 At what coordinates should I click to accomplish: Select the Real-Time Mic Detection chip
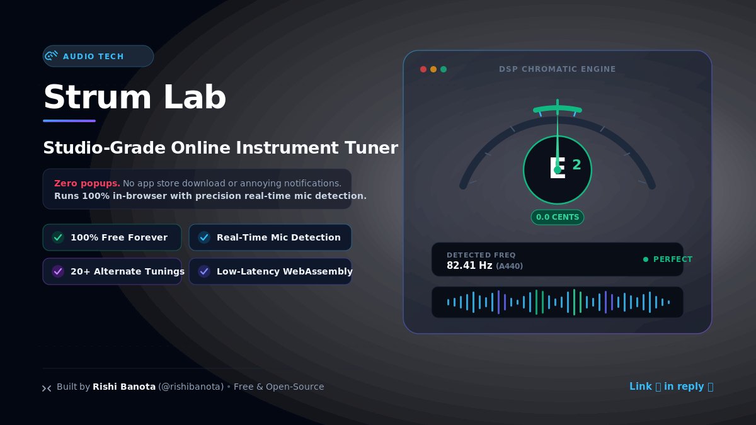pyautogui.click(x=270, y=237)
